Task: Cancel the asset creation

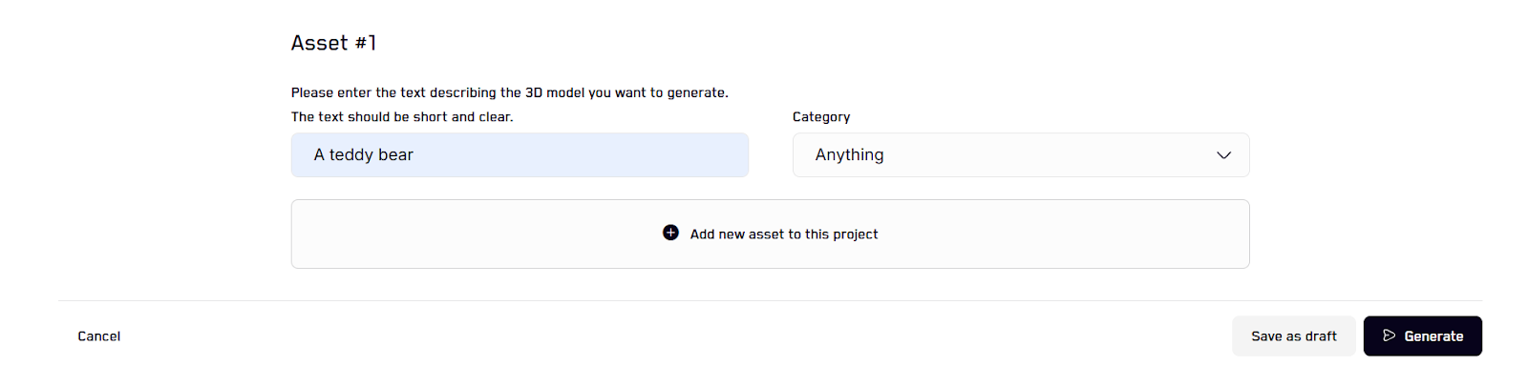Action: 98,336
